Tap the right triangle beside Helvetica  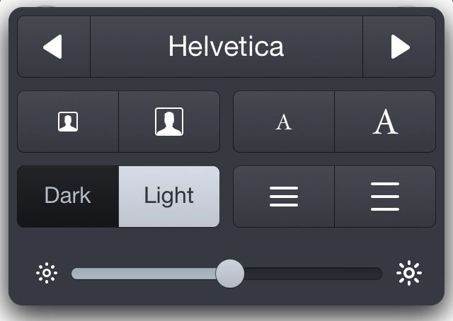[x=399, y=47]
